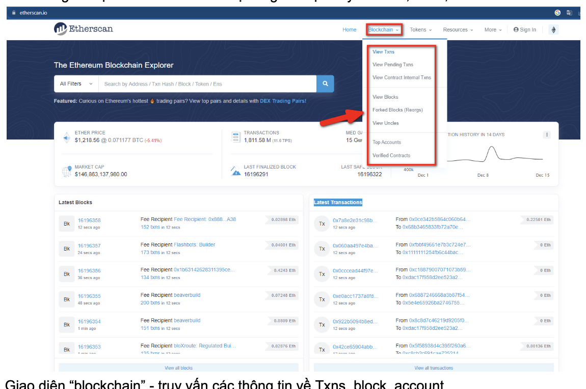Click inside the address search field
The height and width of the screenshot is (389, 586).
point(204,84)
